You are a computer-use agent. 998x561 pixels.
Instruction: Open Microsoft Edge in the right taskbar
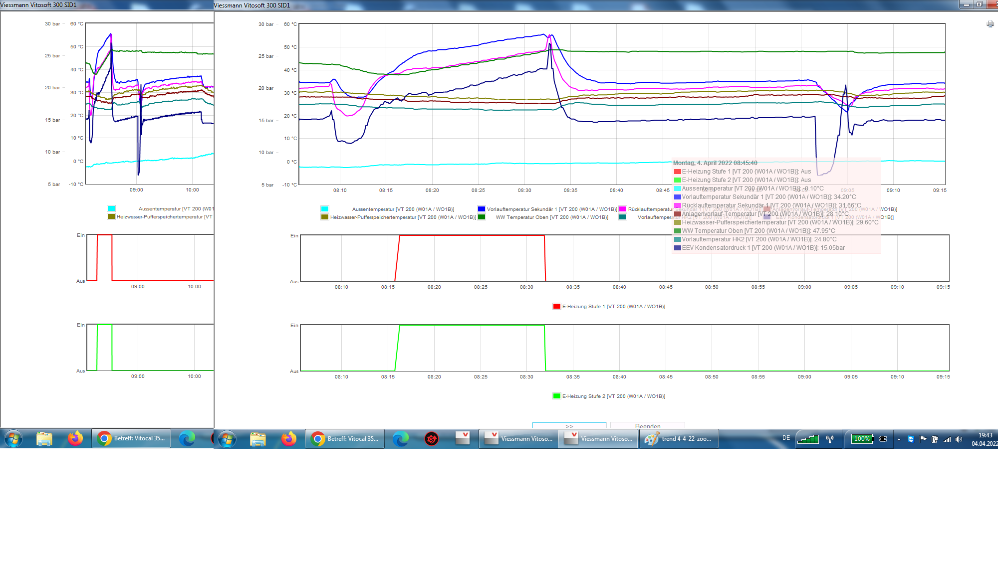pos(400,439)
